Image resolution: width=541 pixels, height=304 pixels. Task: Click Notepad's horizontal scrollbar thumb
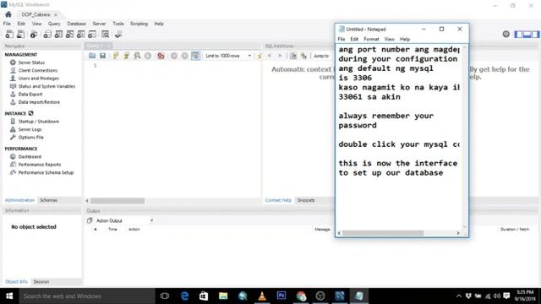click(383, 233)
